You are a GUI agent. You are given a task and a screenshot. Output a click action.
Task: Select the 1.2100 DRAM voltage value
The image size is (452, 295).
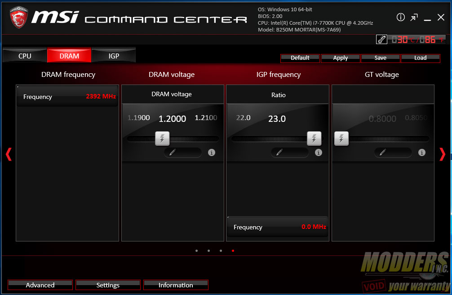tap(206, 118)
